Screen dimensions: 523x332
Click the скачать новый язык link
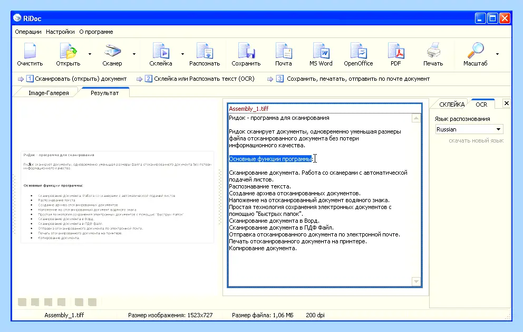point(476,140)
